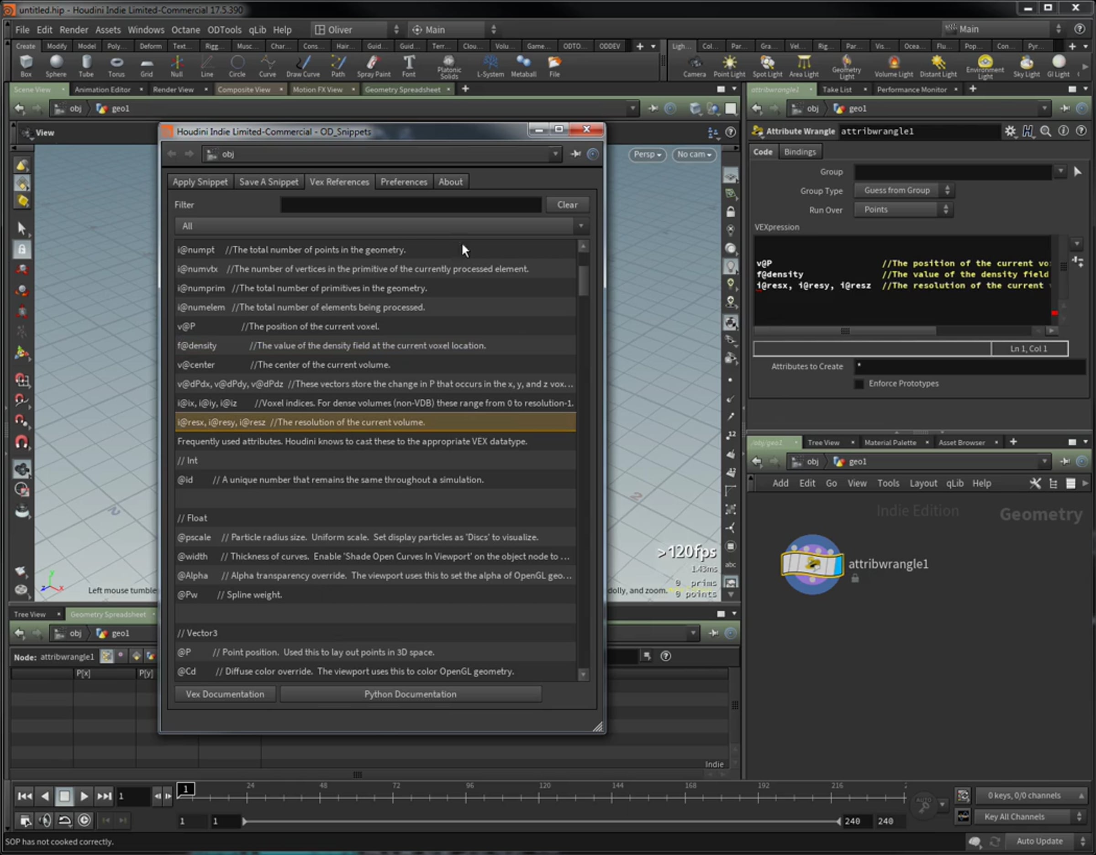The height and width of the screenshot is (855, 1096).
Task: Click the Vex Documentation button
Action: pyautogui.click(x=225, y=694)
